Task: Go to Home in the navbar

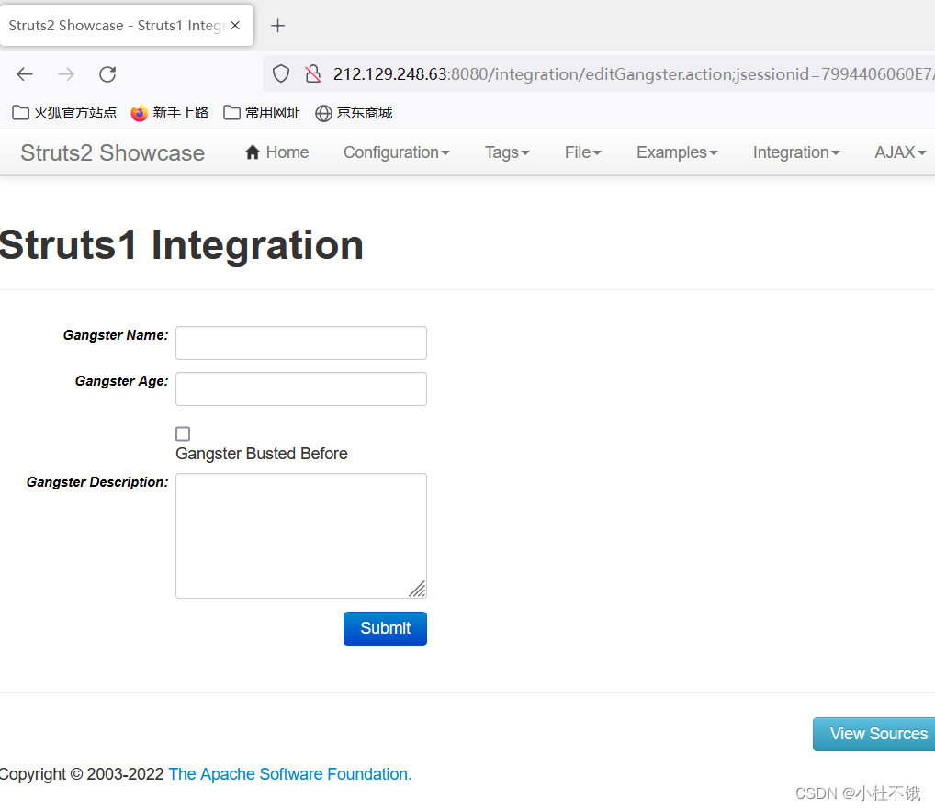Action: pyautogui.click(x=276, y=152)
